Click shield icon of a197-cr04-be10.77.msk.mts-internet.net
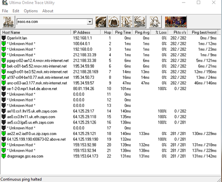Image resolution: width=222 pixels, height=182 pixels. point(4,77)
